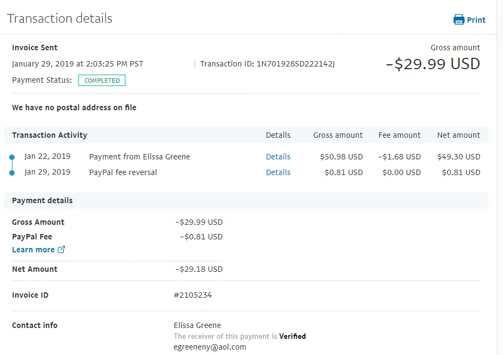Click the Net amount column header
This screenshot has height=355, width=503.
(x=458, y=135)
